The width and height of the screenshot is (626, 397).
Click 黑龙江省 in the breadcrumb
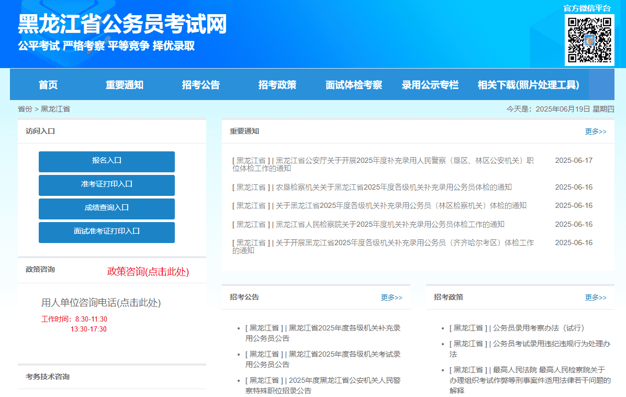[55, 109]
